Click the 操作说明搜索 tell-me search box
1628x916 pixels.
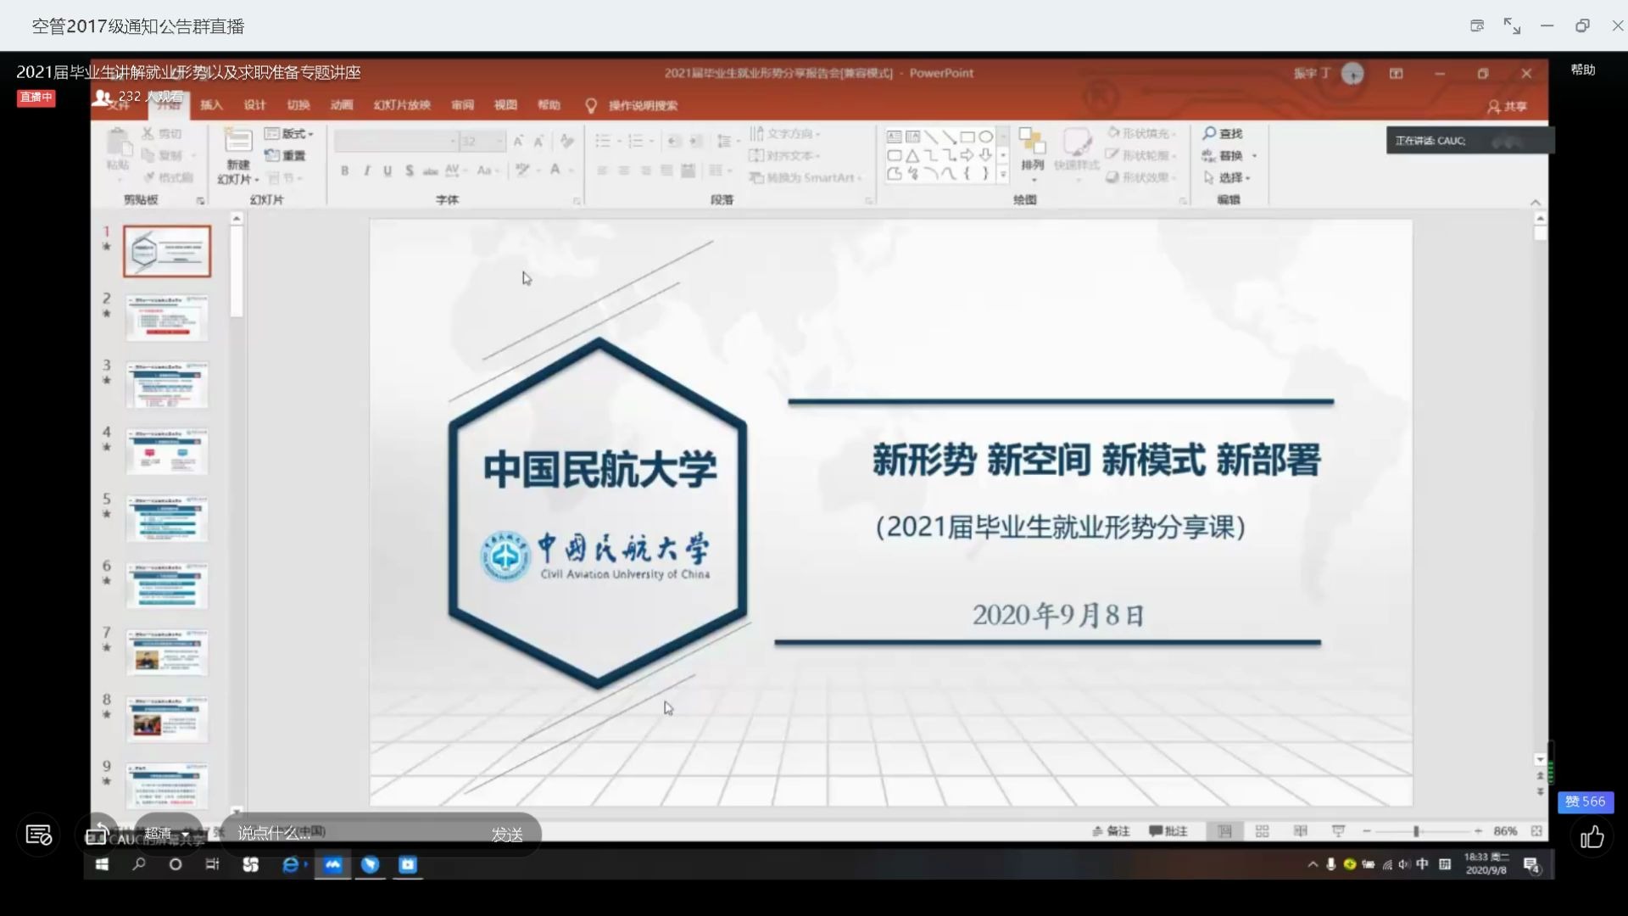tap(632, 106)
